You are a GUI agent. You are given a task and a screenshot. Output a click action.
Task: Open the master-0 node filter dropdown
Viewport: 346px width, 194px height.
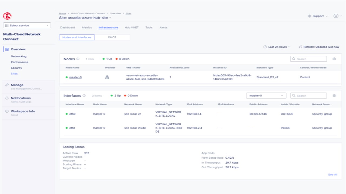pos(266,96)
